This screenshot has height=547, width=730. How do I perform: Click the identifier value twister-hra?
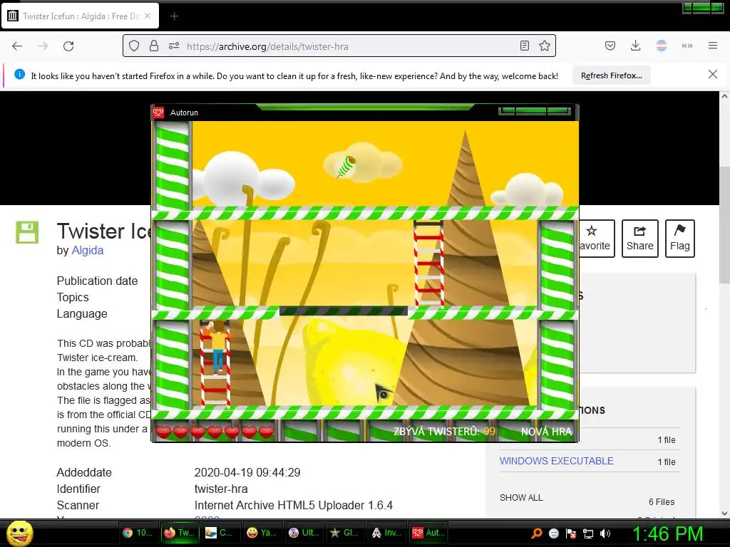coord(221,489)
